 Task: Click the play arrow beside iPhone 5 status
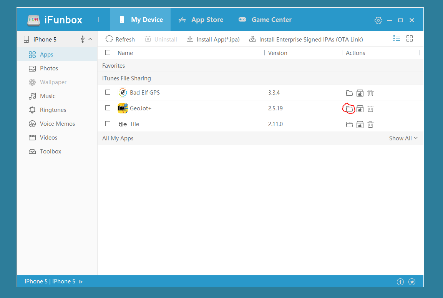(81, 282)
